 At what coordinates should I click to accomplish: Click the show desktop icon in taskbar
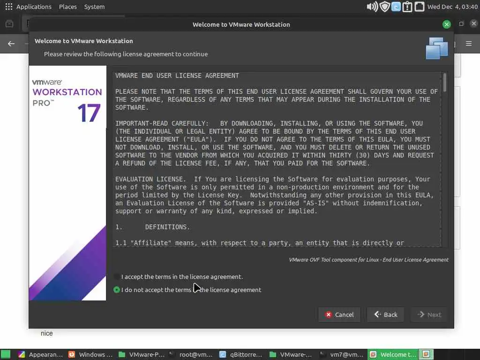[x=6, y=354]
